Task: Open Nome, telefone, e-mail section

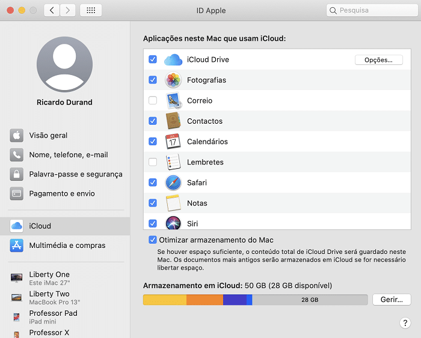Action: click(65, 155)
